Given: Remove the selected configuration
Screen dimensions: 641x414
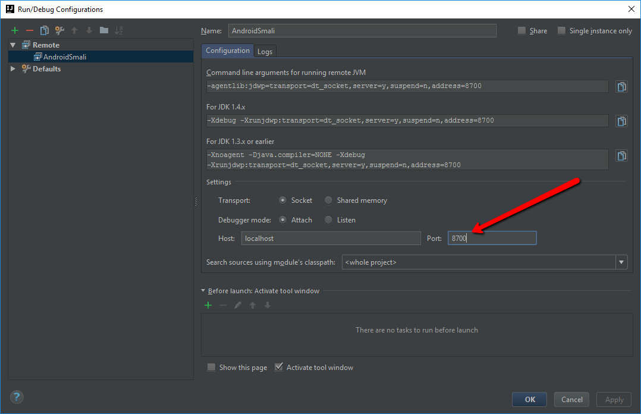Looking at the screenshot, I should click(29, 30).
